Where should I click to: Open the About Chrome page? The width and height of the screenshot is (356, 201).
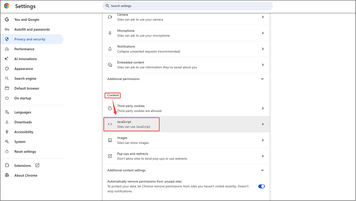[x=26, y=175]
